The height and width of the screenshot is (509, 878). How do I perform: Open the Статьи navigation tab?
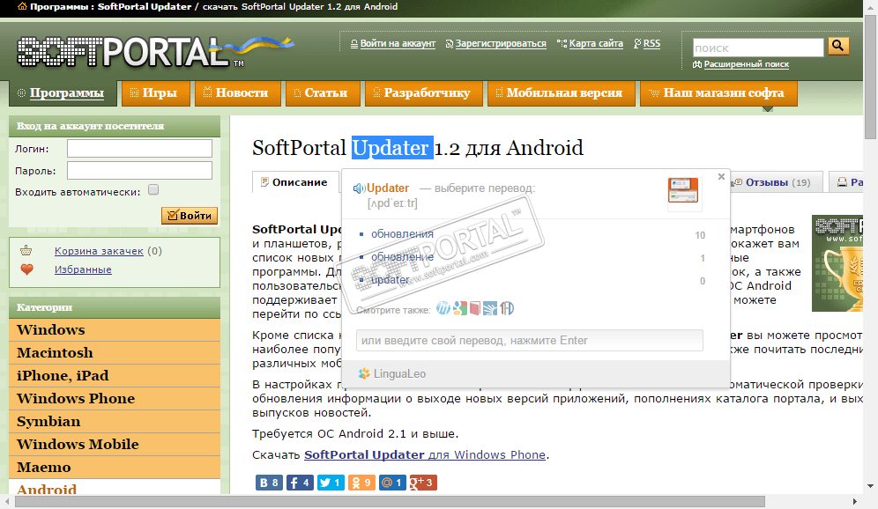323,92
